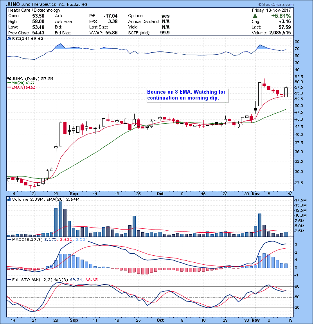Click the RSI(14) 69.62 indicator label
The height and width of the screenshot is (324, 313).
(28, 38)
